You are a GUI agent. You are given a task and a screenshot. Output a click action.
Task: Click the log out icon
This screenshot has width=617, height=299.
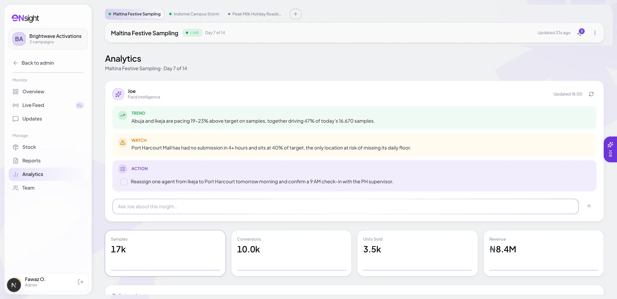click(x=81, y=282)
